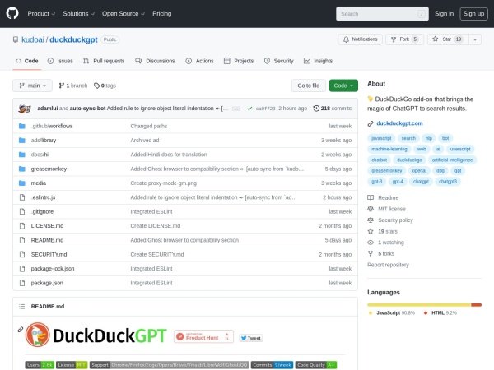Screen dimensions: 494x370
Task: Open the main branch selector dropdown
Action: pos(32,86)
